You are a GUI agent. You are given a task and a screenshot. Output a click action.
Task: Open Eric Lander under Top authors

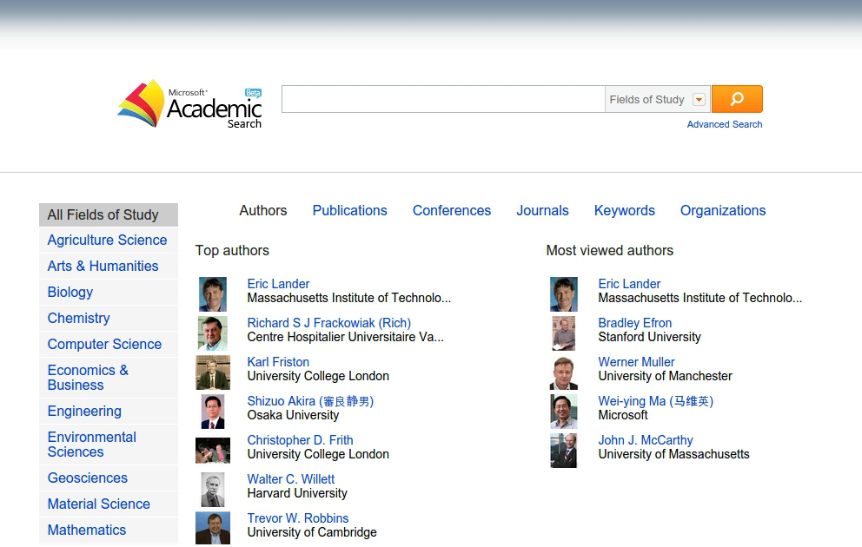278,284
